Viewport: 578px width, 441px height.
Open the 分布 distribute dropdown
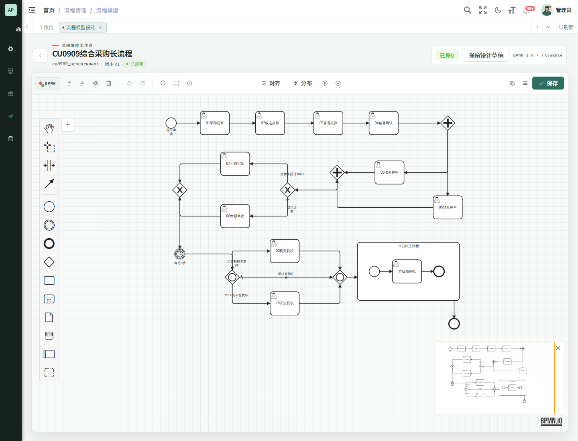303,83
